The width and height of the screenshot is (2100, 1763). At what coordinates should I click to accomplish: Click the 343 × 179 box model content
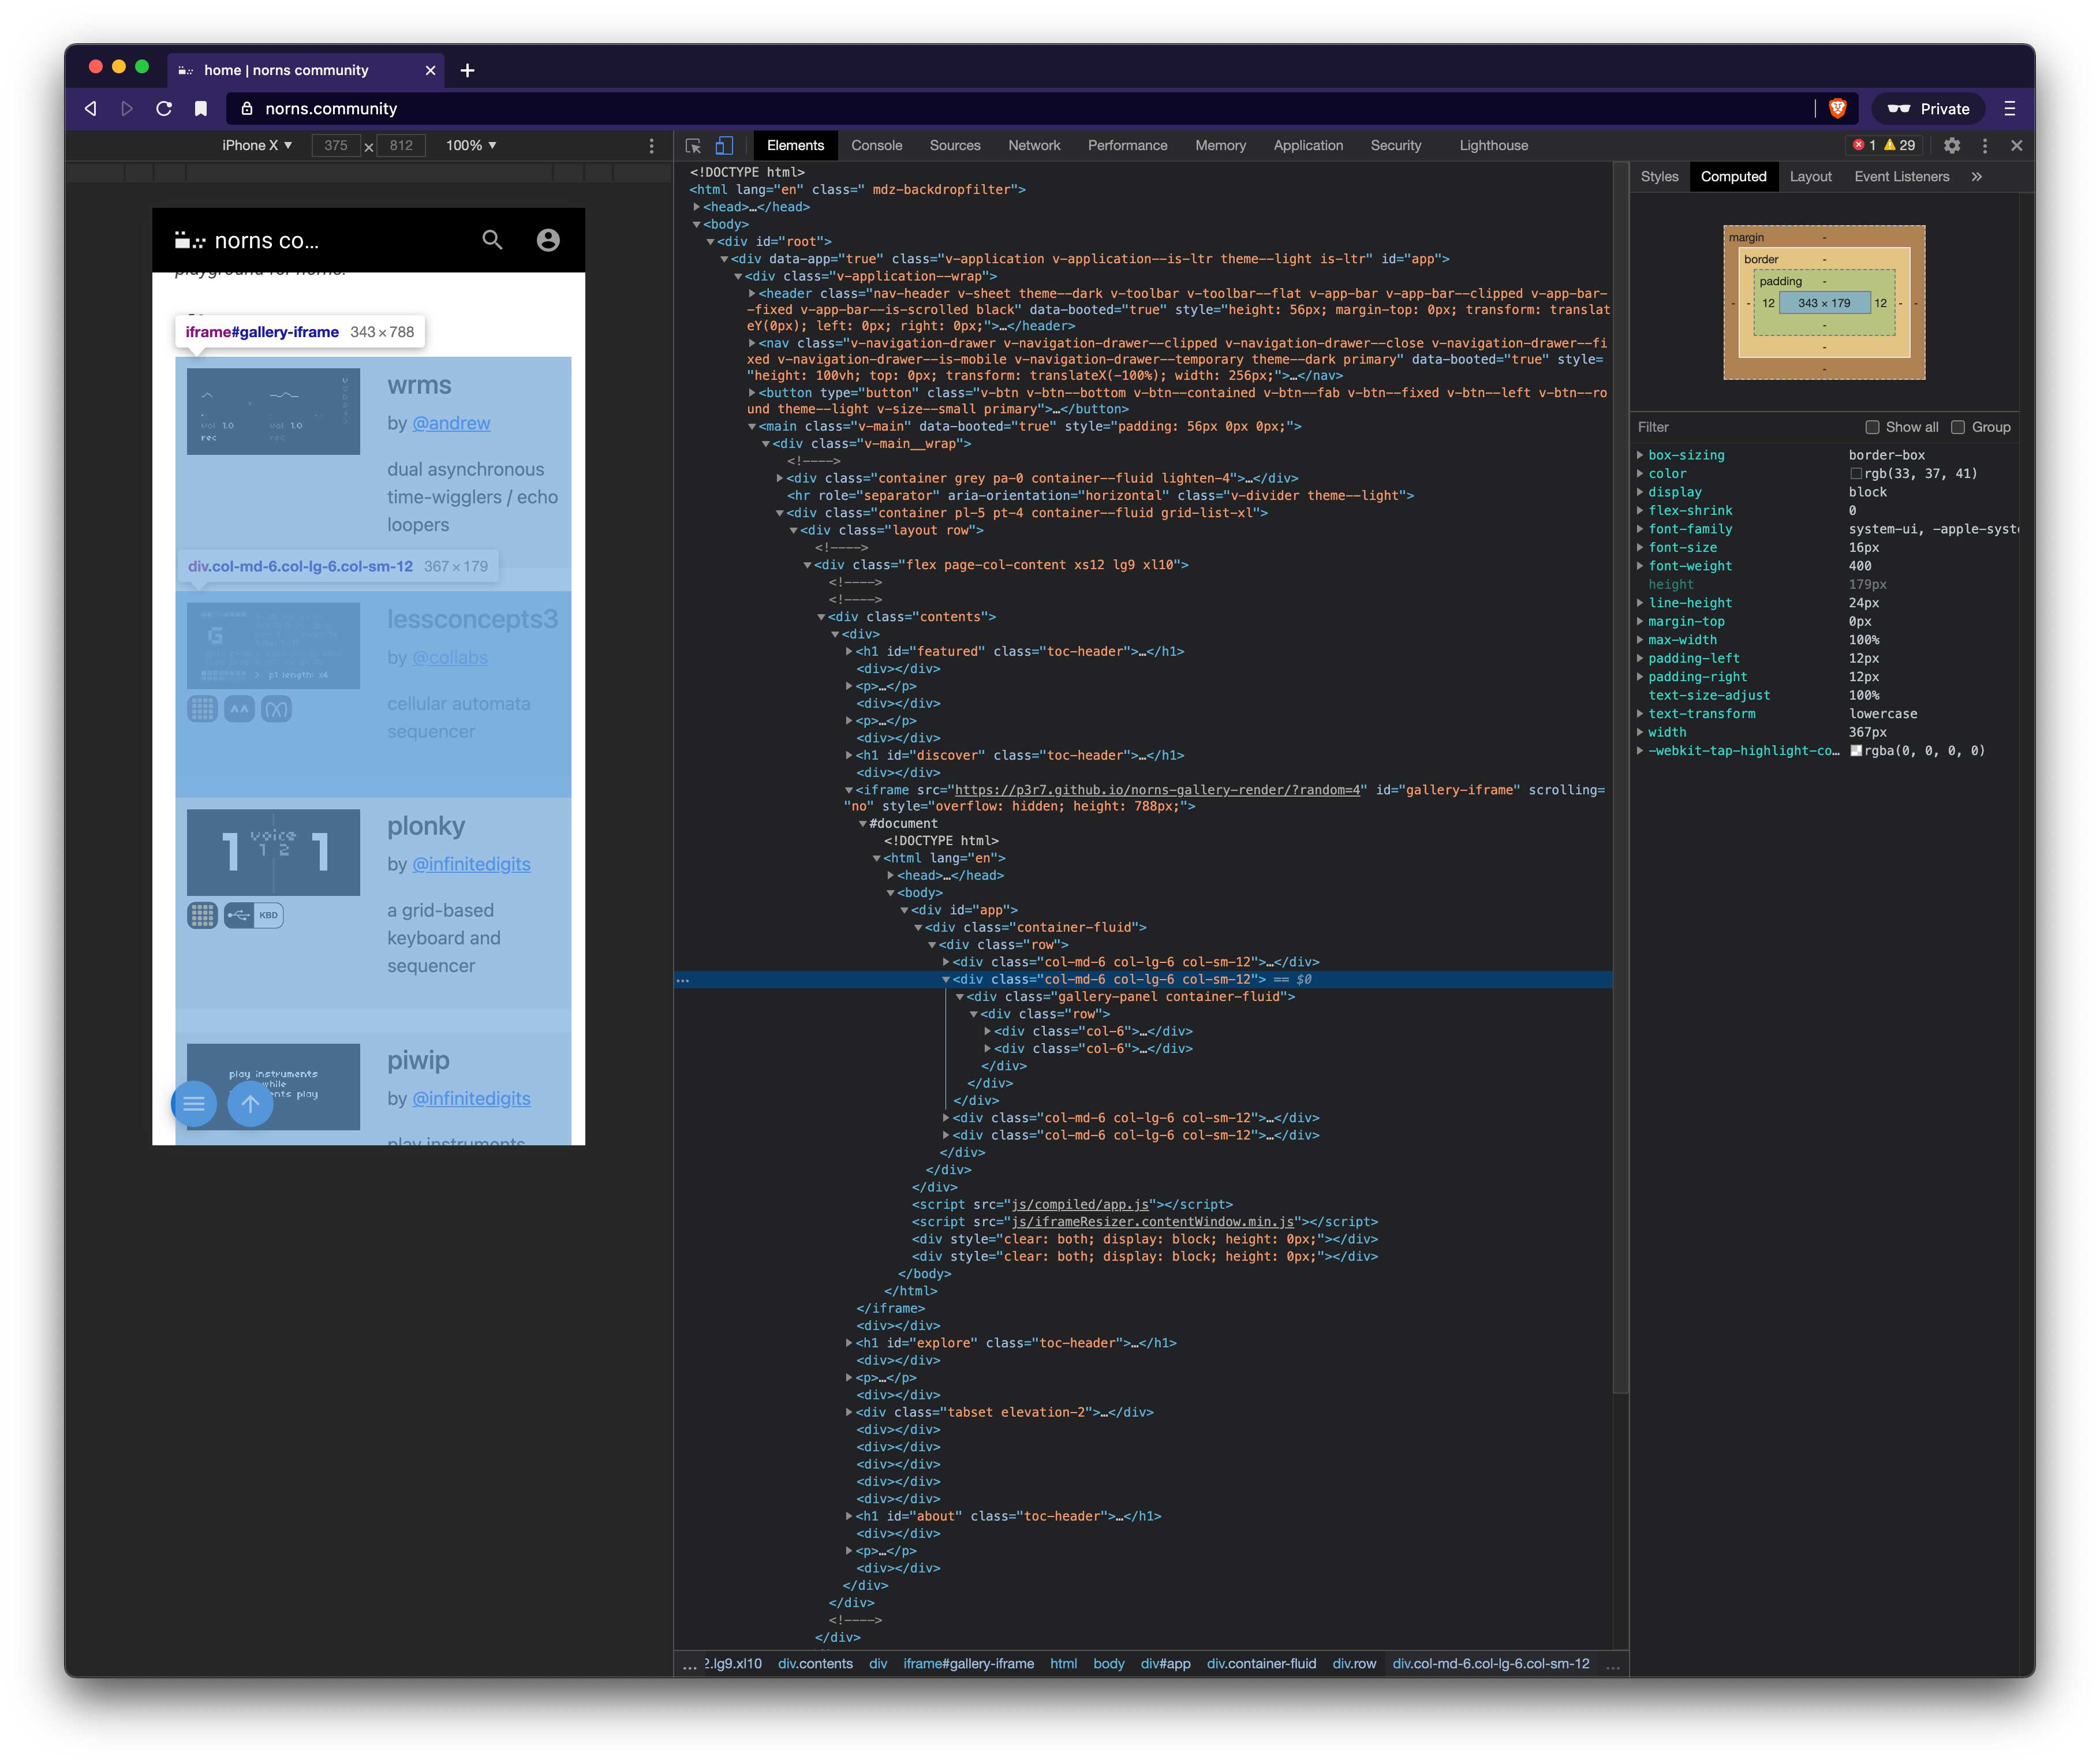coord(1824,303)
